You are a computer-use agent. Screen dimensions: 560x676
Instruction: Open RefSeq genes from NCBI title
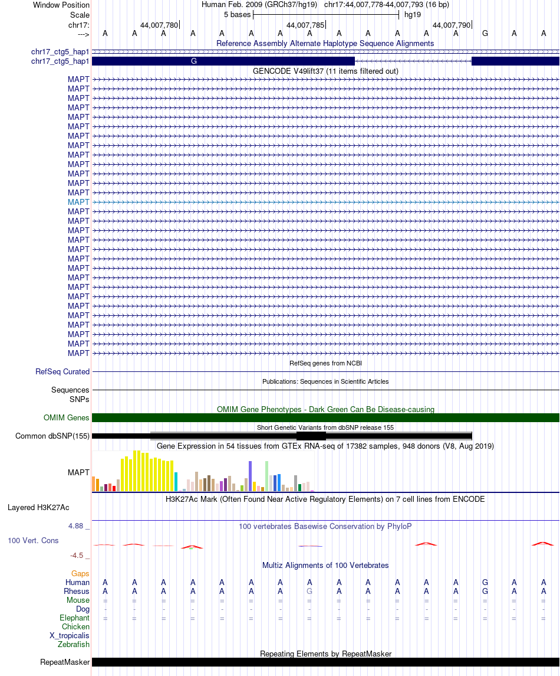coord(325,364)
